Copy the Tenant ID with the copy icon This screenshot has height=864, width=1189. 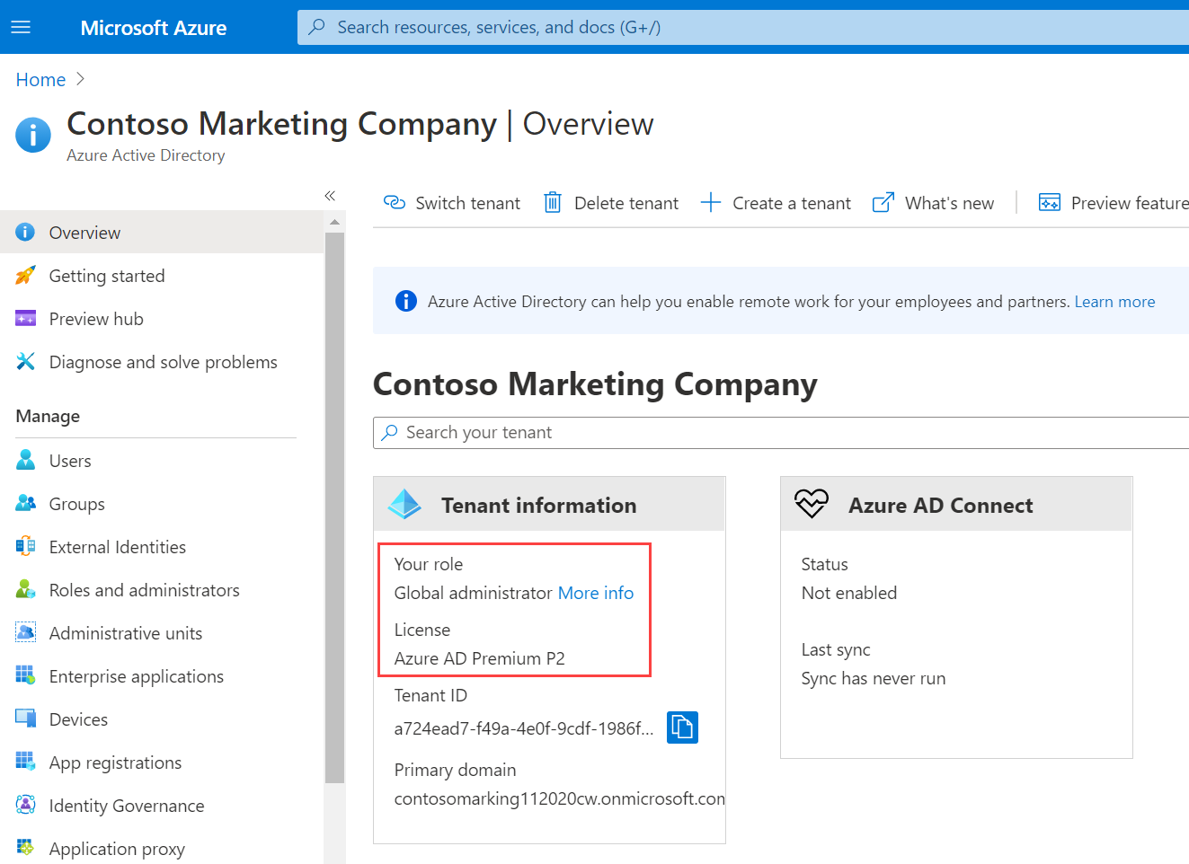[x=682, y=727]
